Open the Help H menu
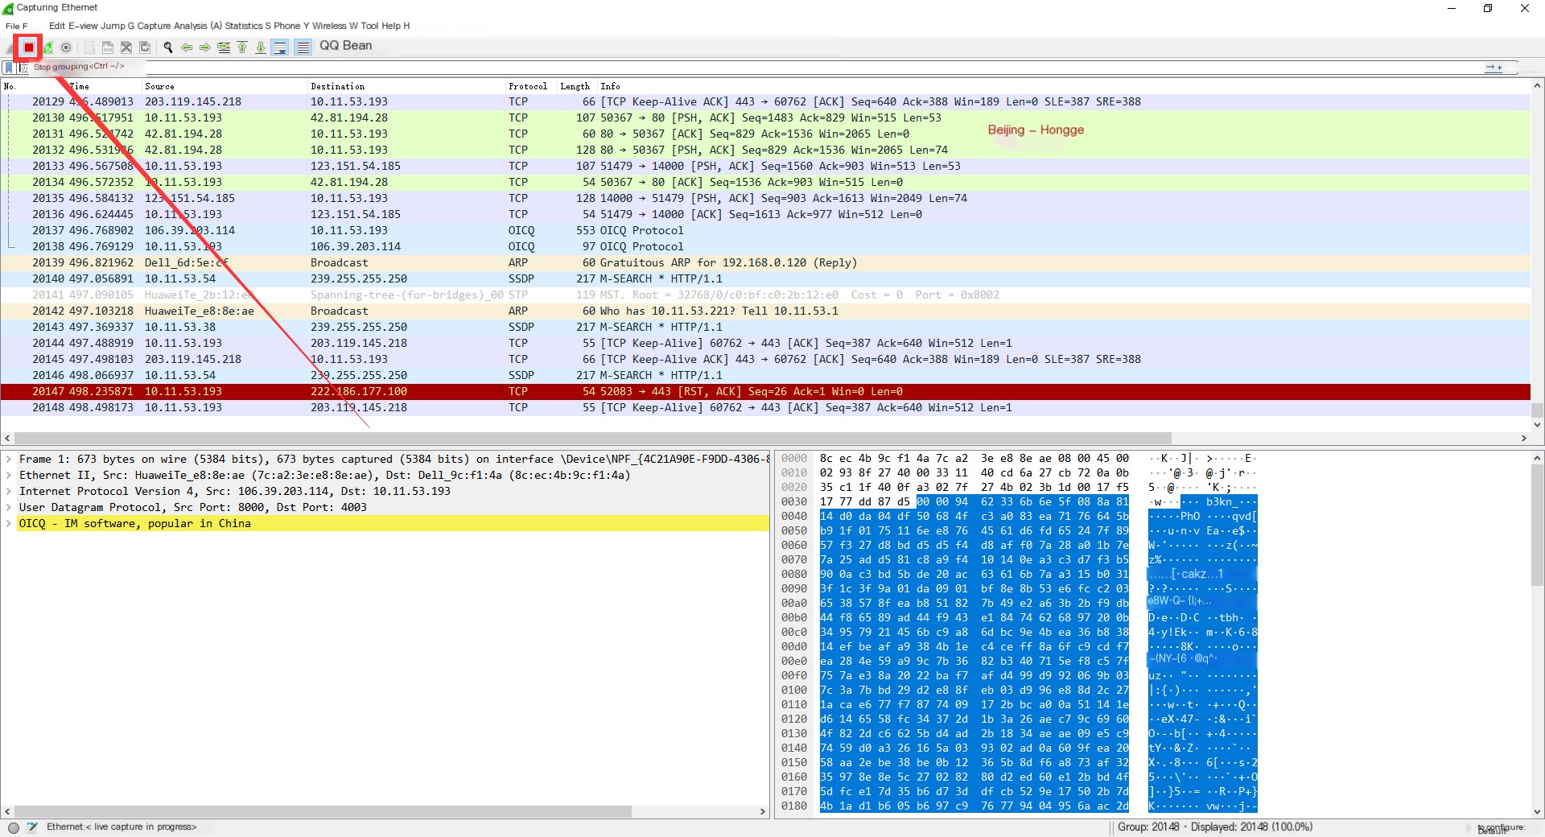The height and width of the screenshot is (837, 1545). point(396,26)
